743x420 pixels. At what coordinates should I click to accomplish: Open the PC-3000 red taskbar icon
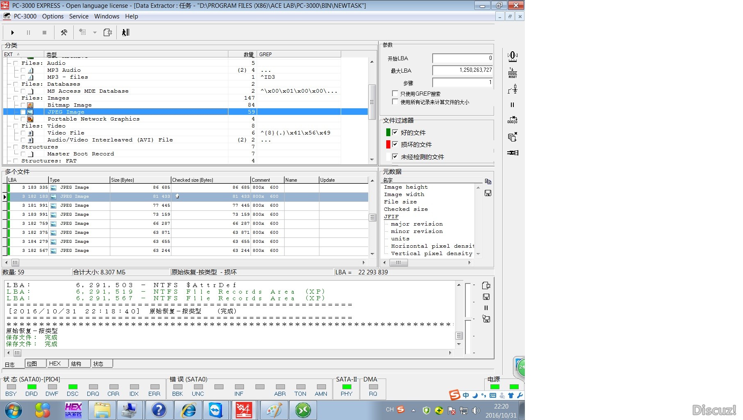pyautogui.click(x=244, y=410)
